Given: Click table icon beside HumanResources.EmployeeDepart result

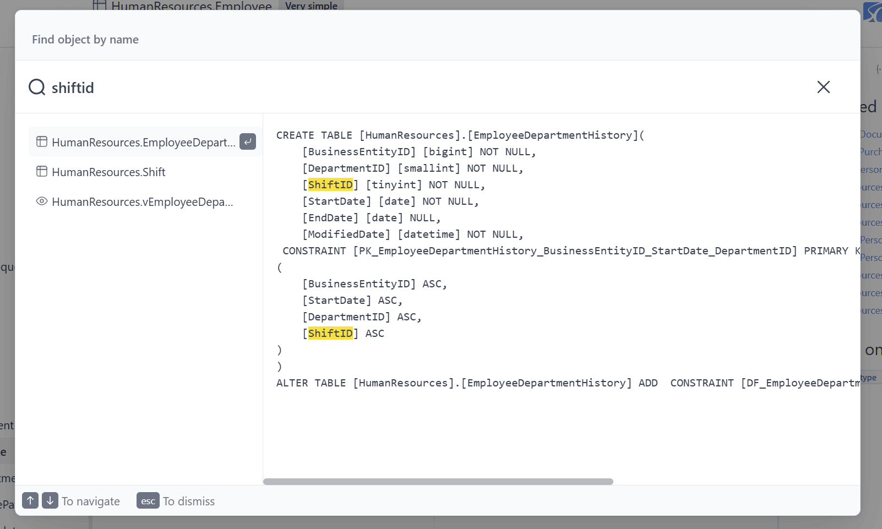Looking at the screenshot, I should [x=42, y=142].
